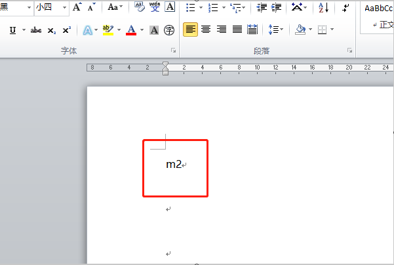Screen dimensions: 394x265
Task: Click the second empty paragraph mark
Action: click(x=168, y=209)
